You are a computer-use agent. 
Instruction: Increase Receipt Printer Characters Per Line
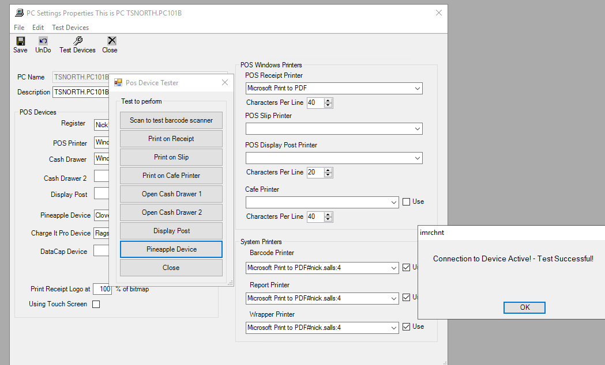[328, 101]
